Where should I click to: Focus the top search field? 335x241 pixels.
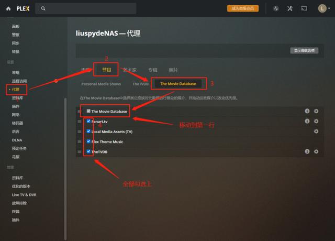(85, 8)
